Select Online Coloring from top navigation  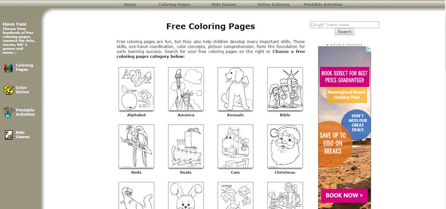click(x=273, y=5)
